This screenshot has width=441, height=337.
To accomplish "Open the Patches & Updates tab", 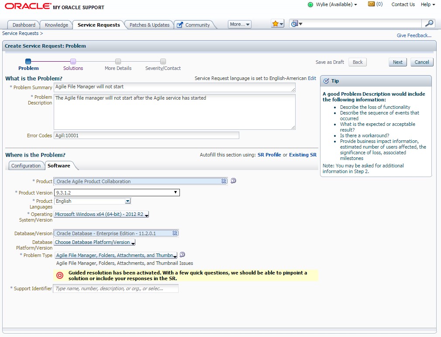I will click(150, 24).
